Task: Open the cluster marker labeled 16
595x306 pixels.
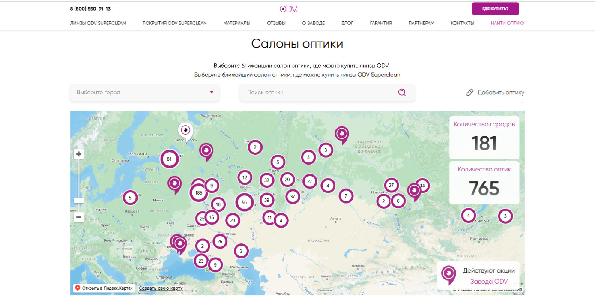Action: 212,217
